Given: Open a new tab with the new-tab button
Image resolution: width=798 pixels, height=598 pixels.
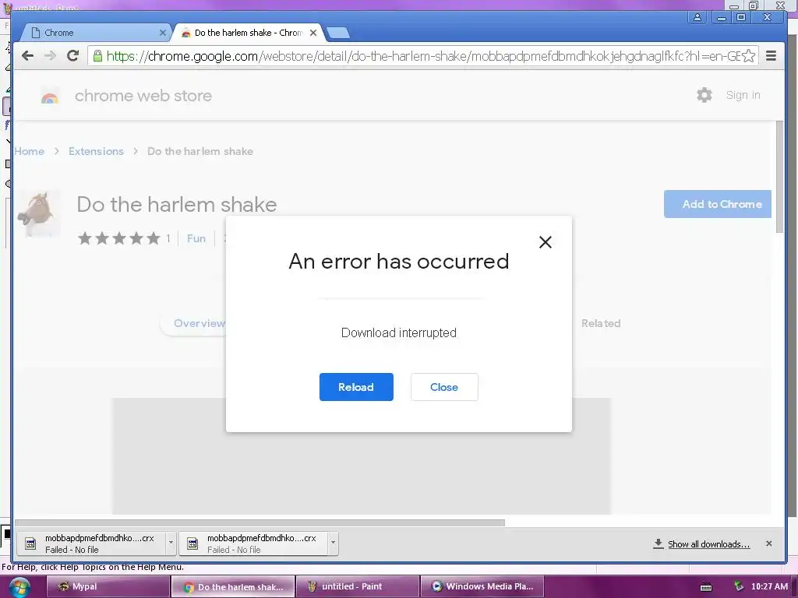Looking at the screenshot, I should pos(338,33).
